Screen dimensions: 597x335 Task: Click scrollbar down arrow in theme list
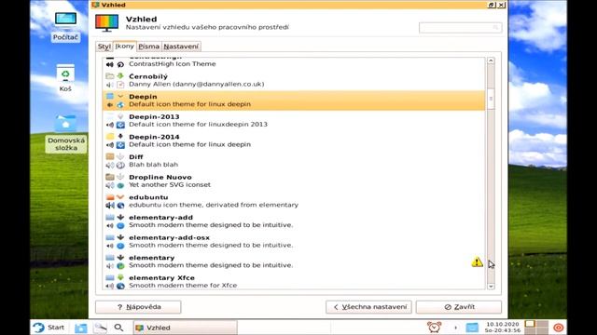(491, 286)
